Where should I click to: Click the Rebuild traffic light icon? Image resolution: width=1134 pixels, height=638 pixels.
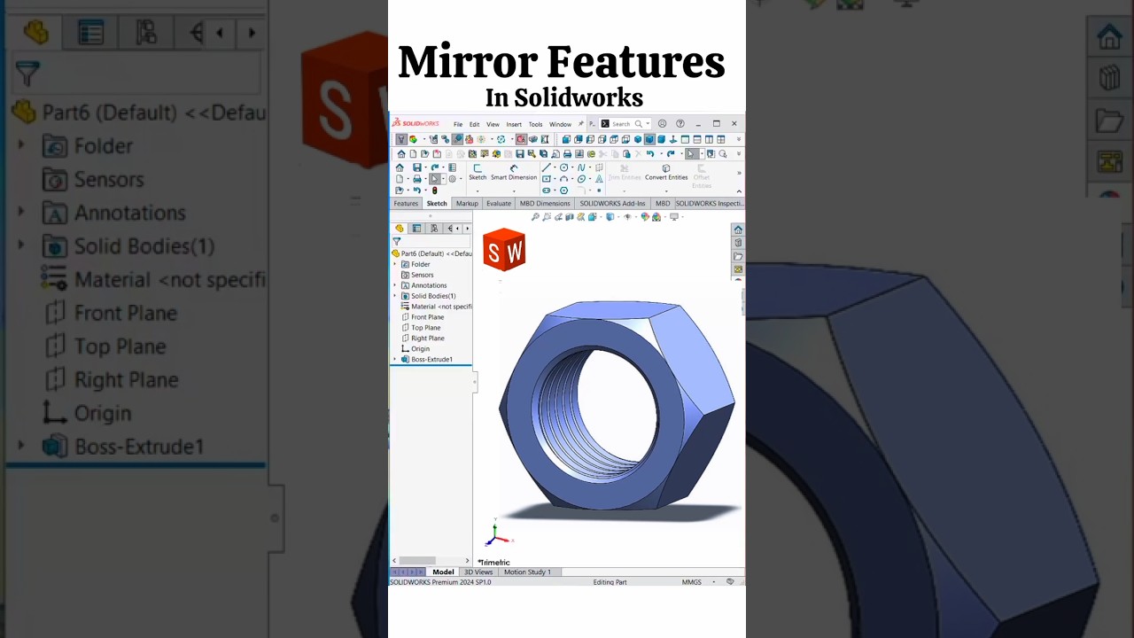point(434,191)
